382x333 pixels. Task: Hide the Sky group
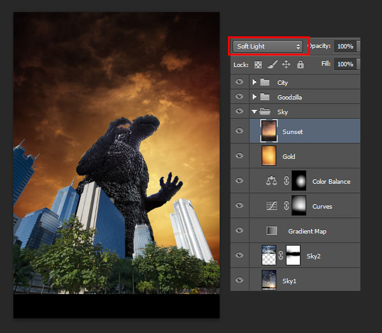pyautogui.click(x=239, y=111)
